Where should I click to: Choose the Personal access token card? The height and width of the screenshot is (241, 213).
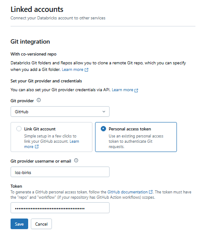[x=136, y=137]
